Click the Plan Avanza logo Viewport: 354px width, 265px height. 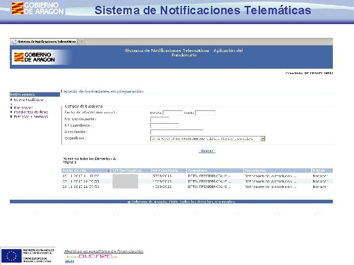pos(91,257)
